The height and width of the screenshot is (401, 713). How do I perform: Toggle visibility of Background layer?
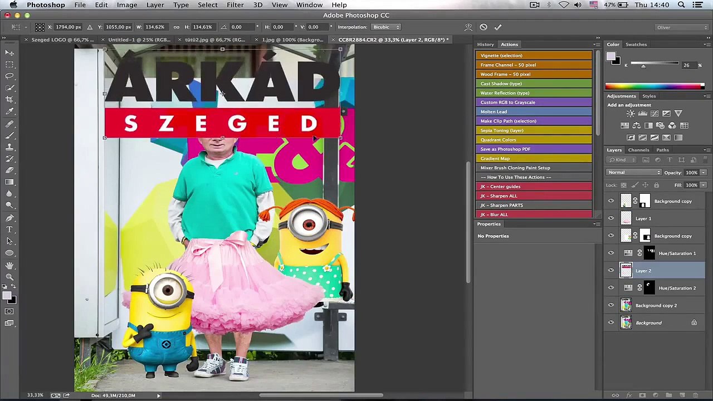(611, 322)
